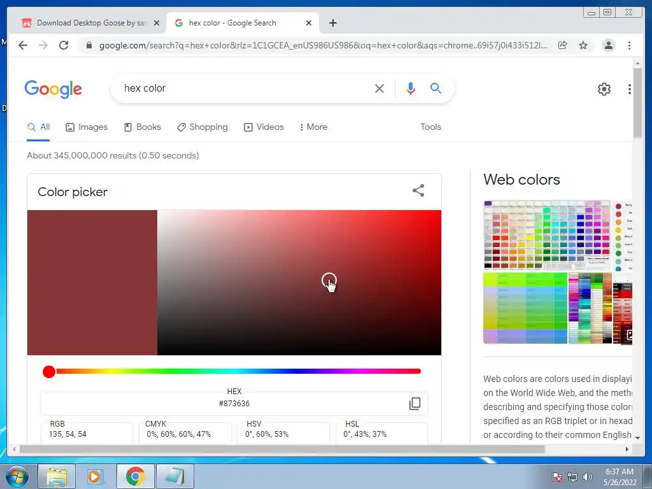This screenshot has width=652, height=489.
Task: Switch to Shopping results
Action: pyautogui.click(x=202, y=127)
